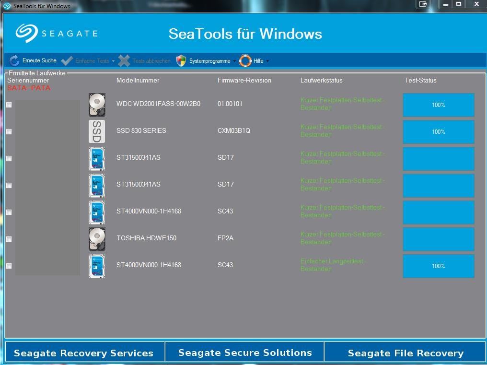Select the SSD 830 SERIES drive icon
This screenshot has height=365, width=487.
point(97,131)
